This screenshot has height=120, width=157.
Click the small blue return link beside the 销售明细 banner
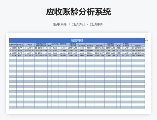[x=147, y=40]
